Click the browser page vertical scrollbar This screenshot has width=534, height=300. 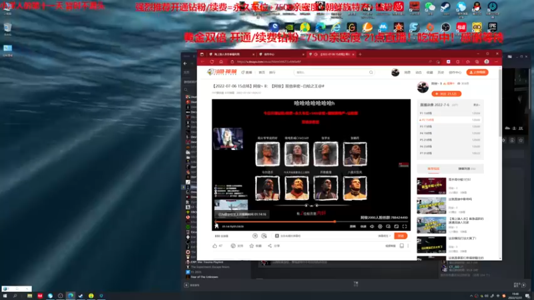(x=500, y=102)
